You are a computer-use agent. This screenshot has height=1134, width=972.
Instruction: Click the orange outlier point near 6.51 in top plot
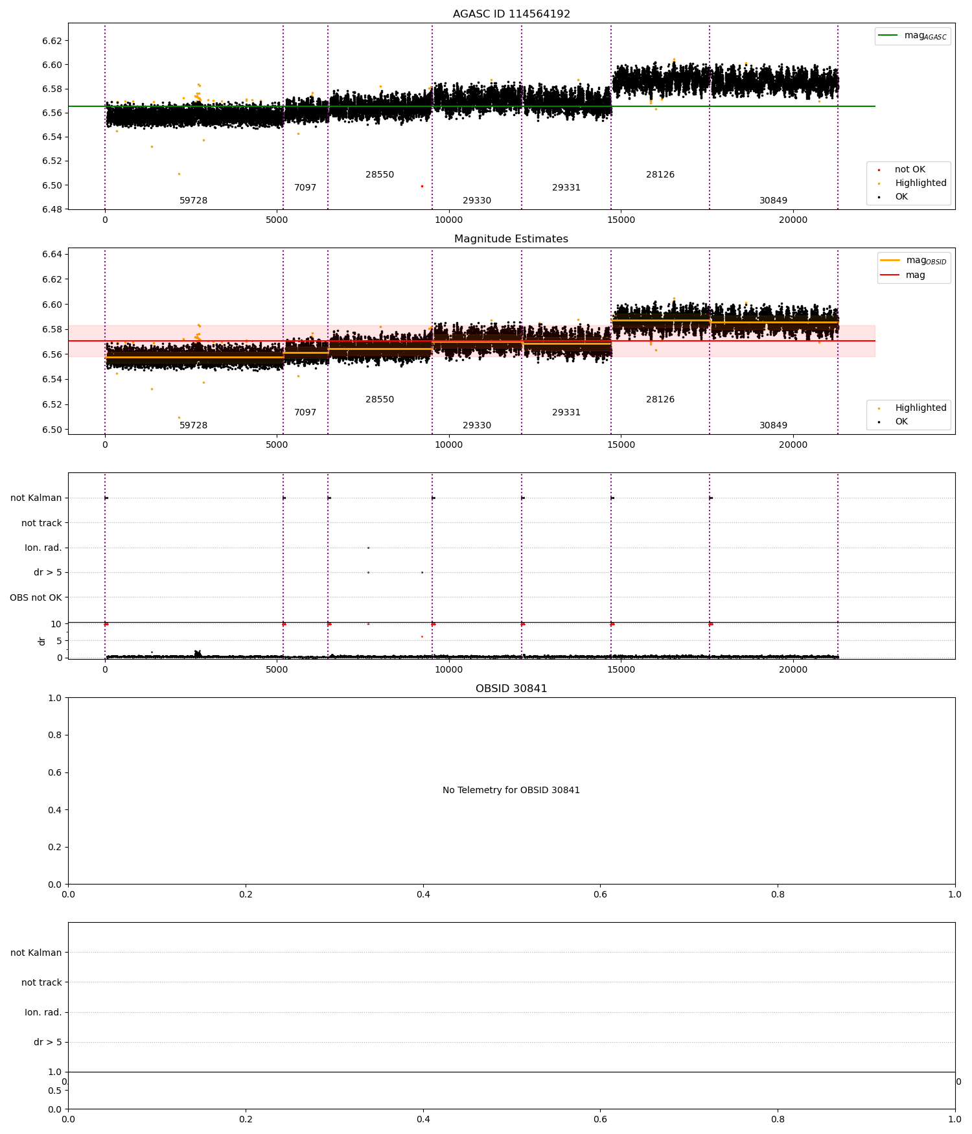tap(179, 174)
